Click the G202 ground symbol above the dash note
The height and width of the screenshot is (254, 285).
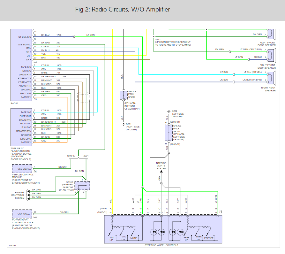click(x=169, y=112)
